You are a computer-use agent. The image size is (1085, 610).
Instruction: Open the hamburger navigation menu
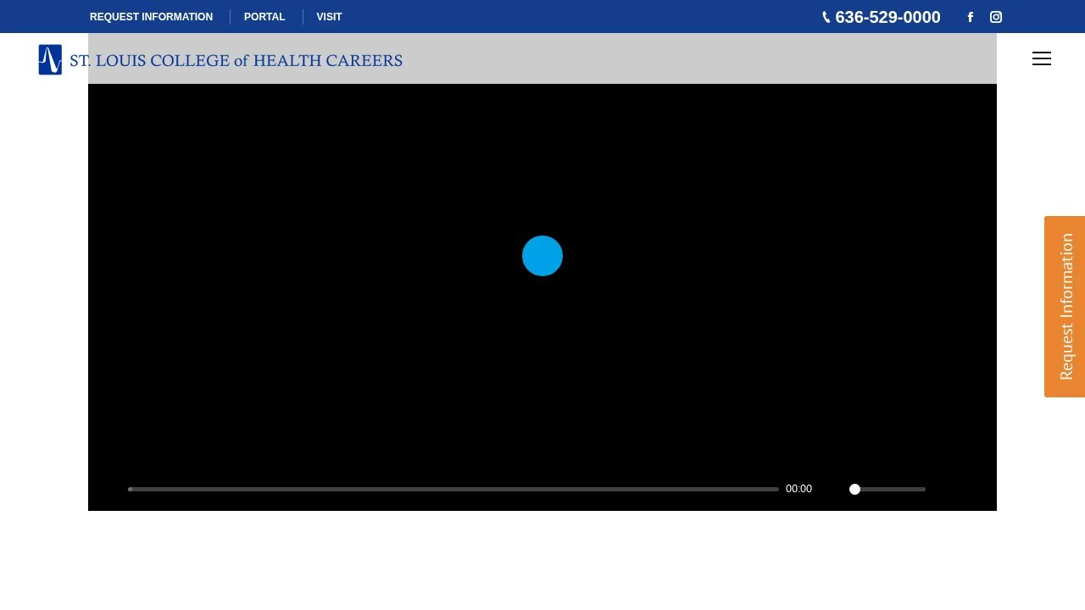[x=1042, y=58]
